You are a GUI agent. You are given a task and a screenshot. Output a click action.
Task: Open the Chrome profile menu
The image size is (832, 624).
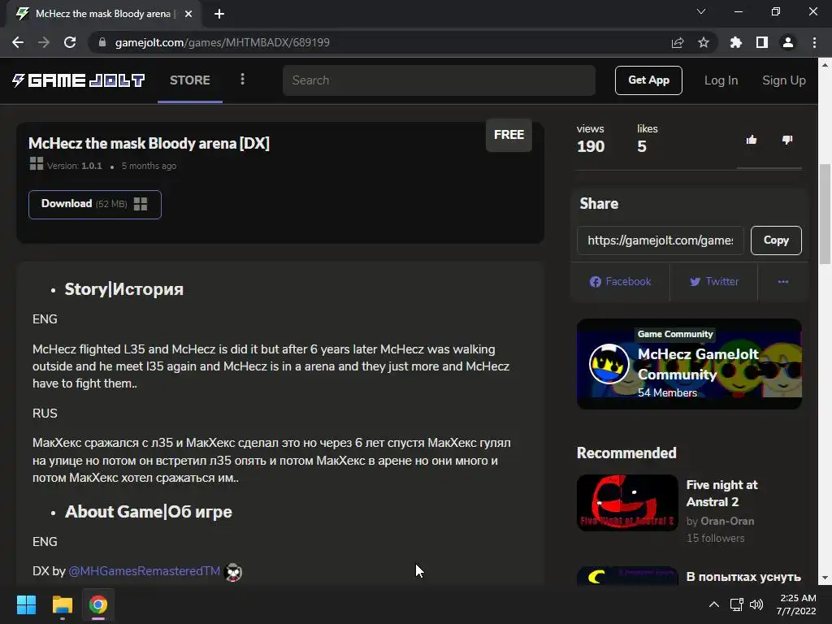pos(788,42)
